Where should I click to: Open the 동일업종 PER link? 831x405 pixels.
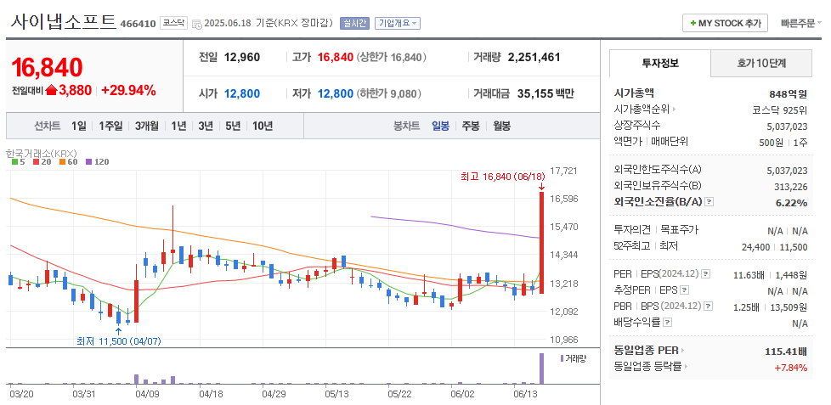pyautogui.click(x=649, y=350)
